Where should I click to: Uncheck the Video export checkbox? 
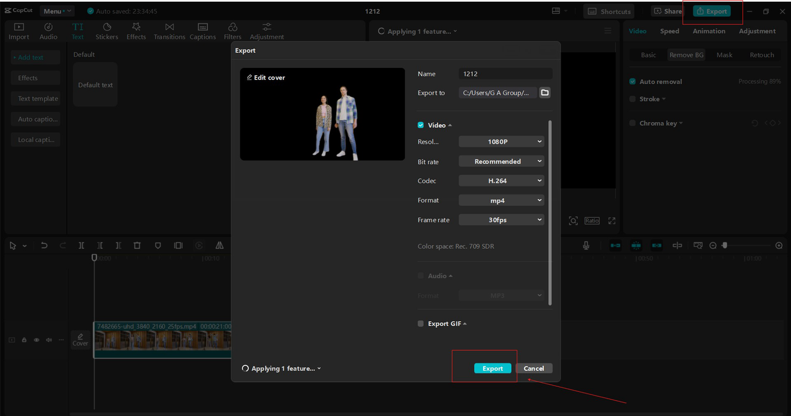(x=421, y=125)
